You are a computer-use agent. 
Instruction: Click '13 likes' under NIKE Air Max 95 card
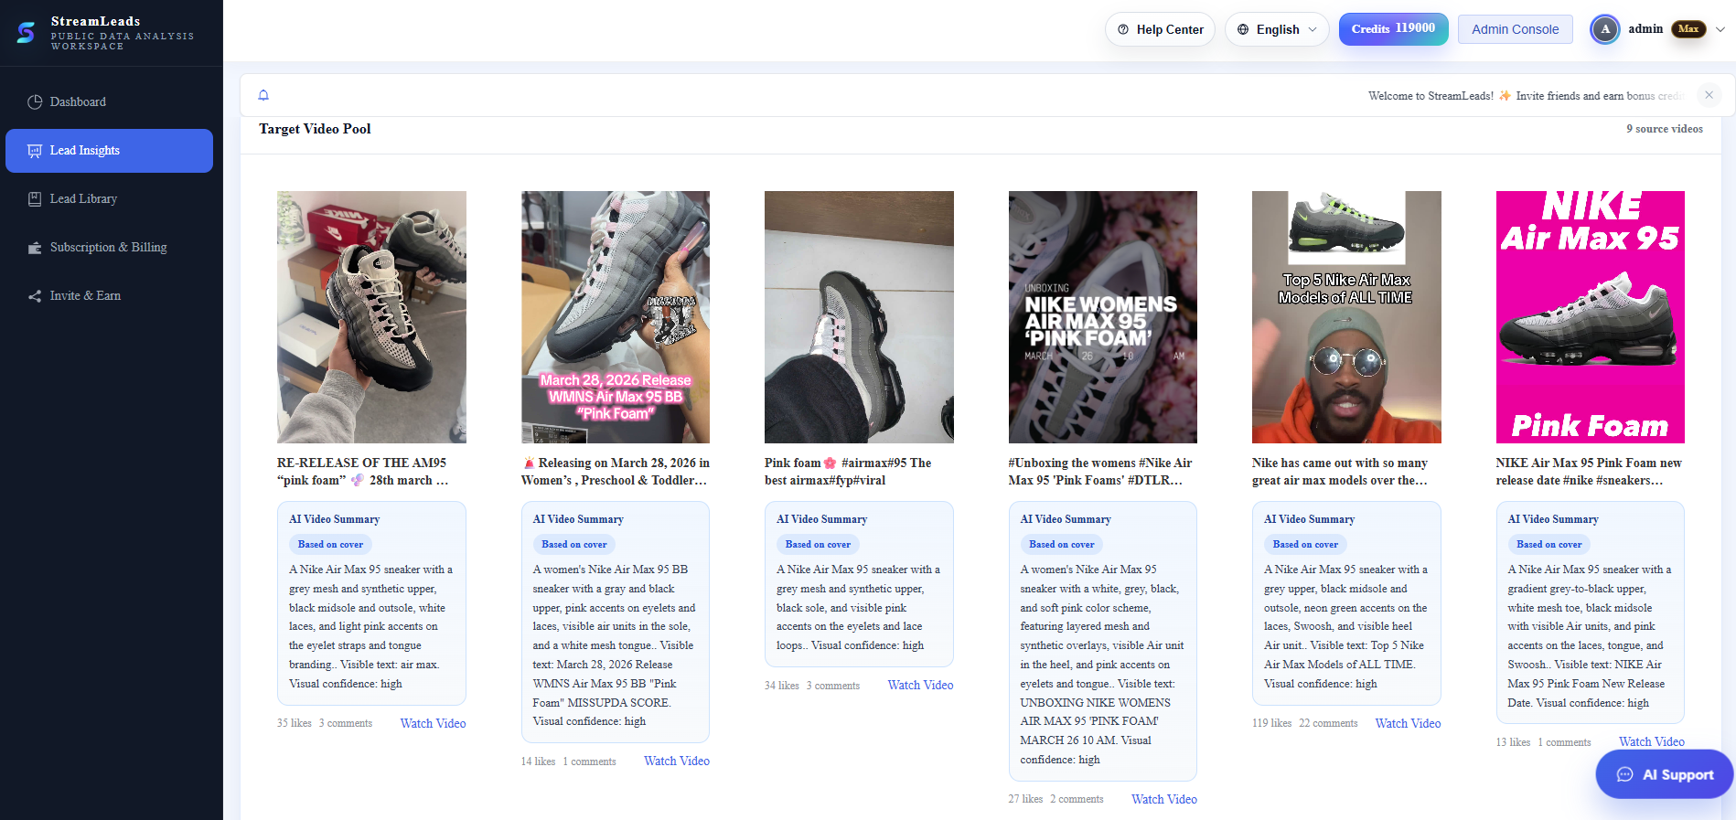[x=1513, y=742]
